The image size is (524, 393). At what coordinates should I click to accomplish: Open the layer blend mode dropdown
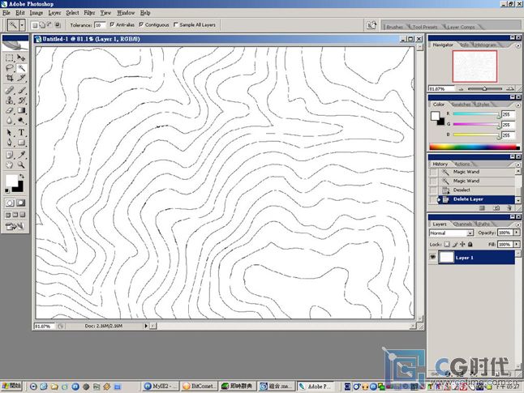click(470, 233)
